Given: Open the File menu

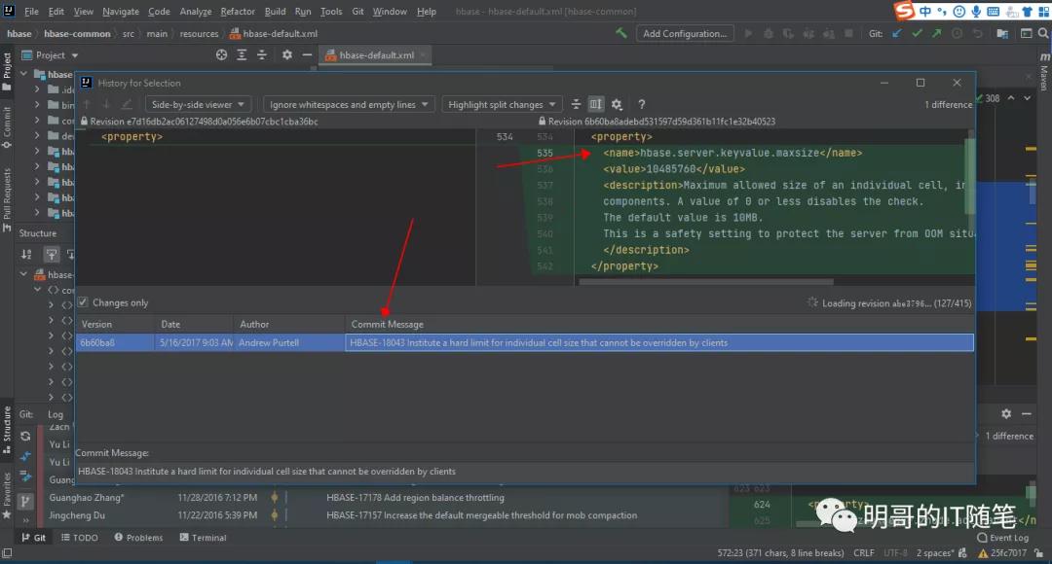Looking at the screenshot, I should point(31,12).
